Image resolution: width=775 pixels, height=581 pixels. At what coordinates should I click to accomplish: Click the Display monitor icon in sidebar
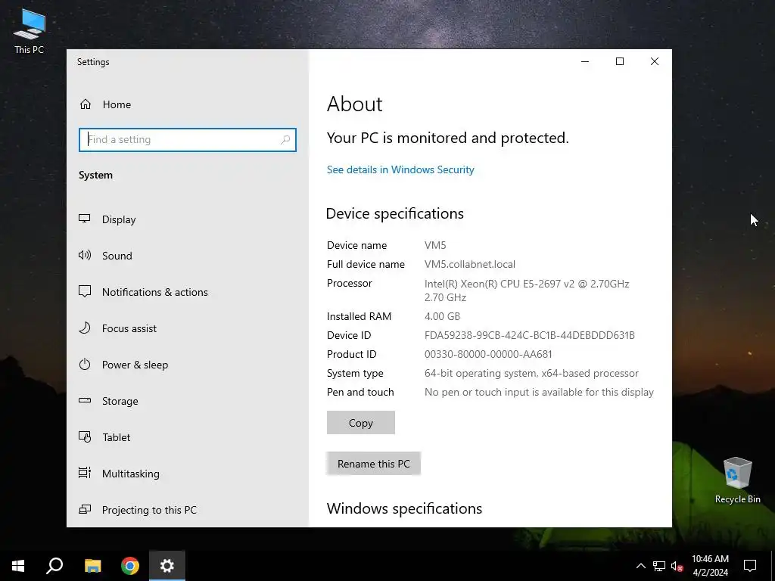(85, 219)
